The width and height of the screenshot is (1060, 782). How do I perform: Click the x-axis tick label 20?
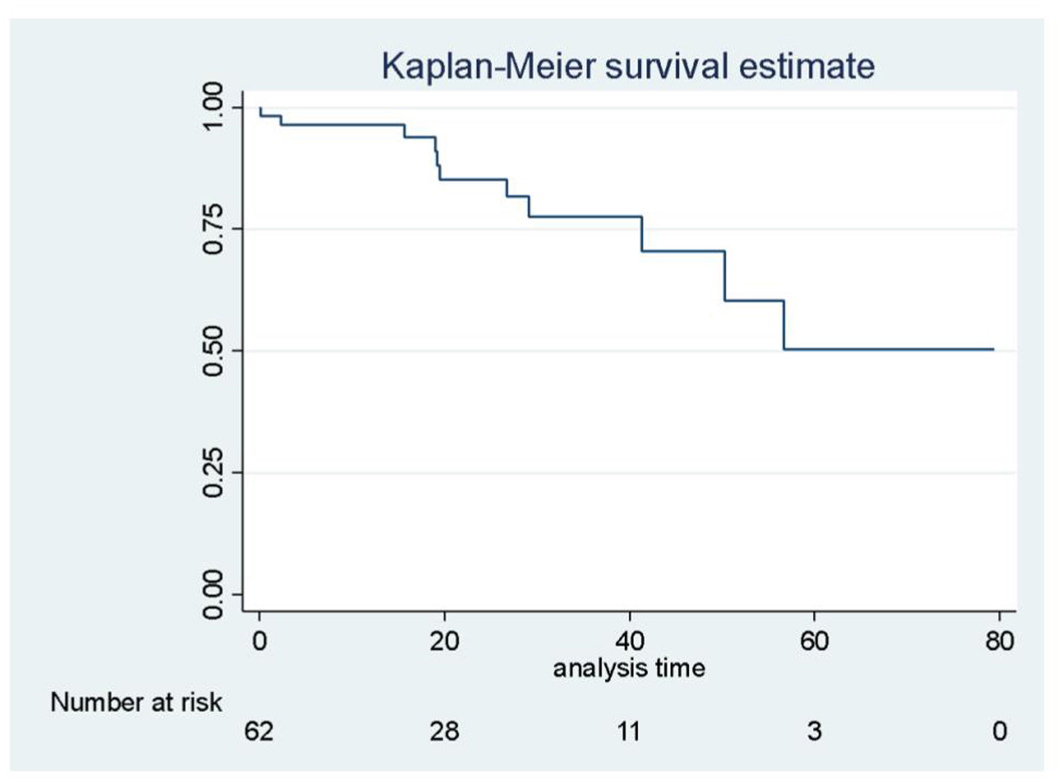[x=444, y=641]
